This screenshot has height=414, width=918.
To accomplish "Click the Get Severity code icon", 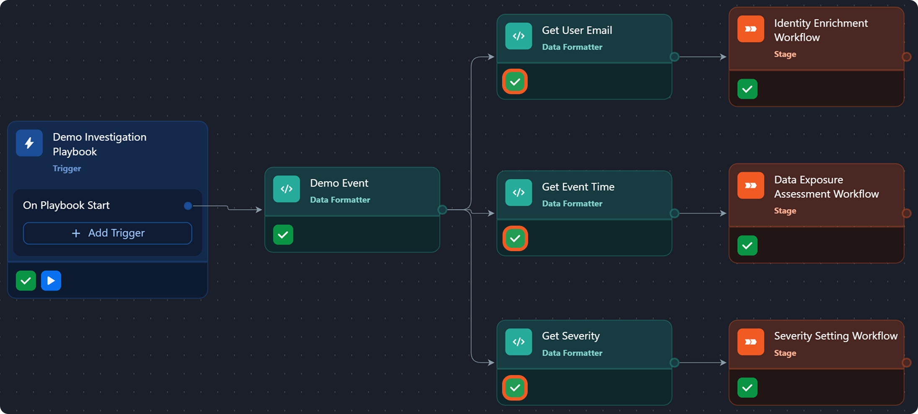I will coord(518,342).
